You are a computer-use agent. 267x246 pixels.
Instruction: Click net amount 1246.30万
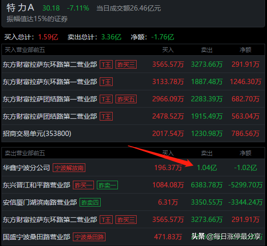(245, 82)
